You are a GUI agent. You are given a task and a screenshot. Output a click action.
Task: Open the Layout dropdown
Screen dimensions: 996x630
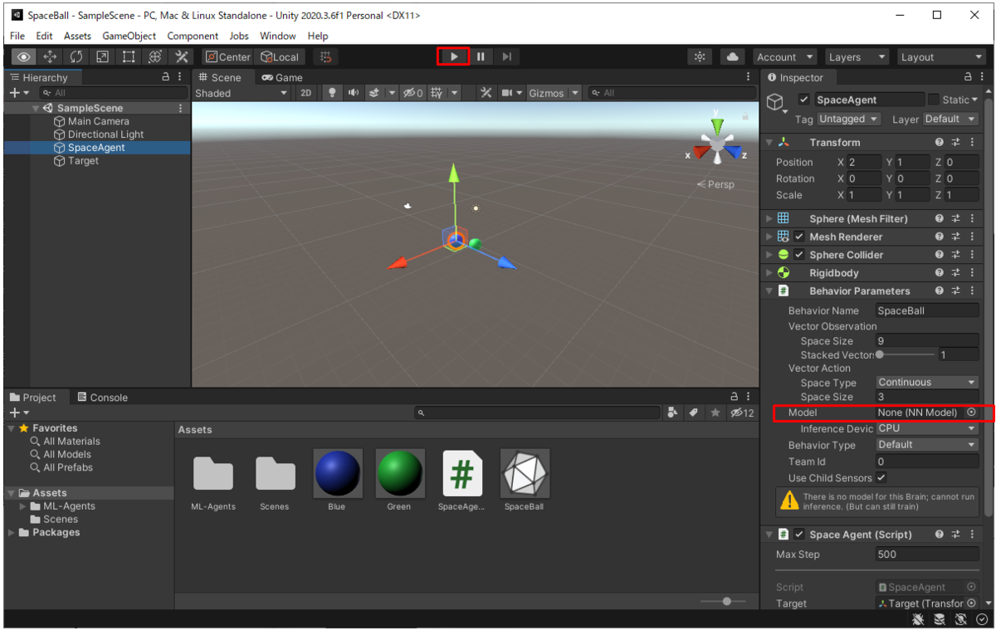click(x=941, y=57)
